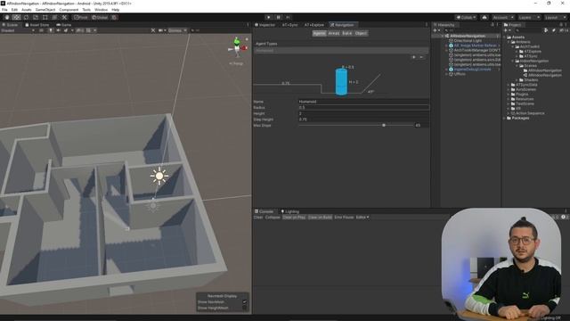The width and height of the screenshot is (570, 321).
Task: Click the Name field containing Humanoid
Action: [x=363, y=102]
